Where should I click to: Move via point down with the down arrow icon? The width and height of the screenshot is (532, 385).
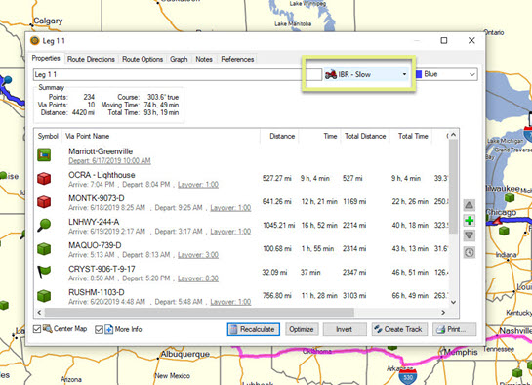pos(470,235)
